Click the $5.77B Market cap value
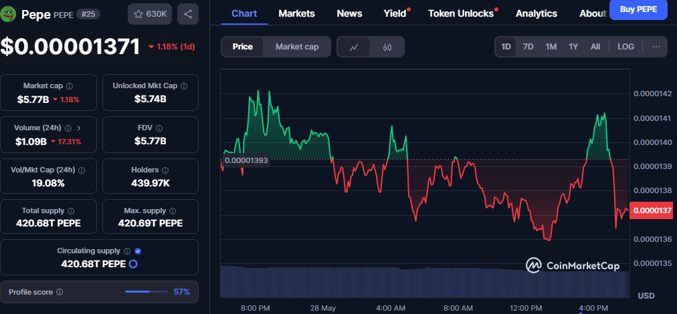Image resolution: width=677 pixels, height=314 pixels. tap(33, 100)
